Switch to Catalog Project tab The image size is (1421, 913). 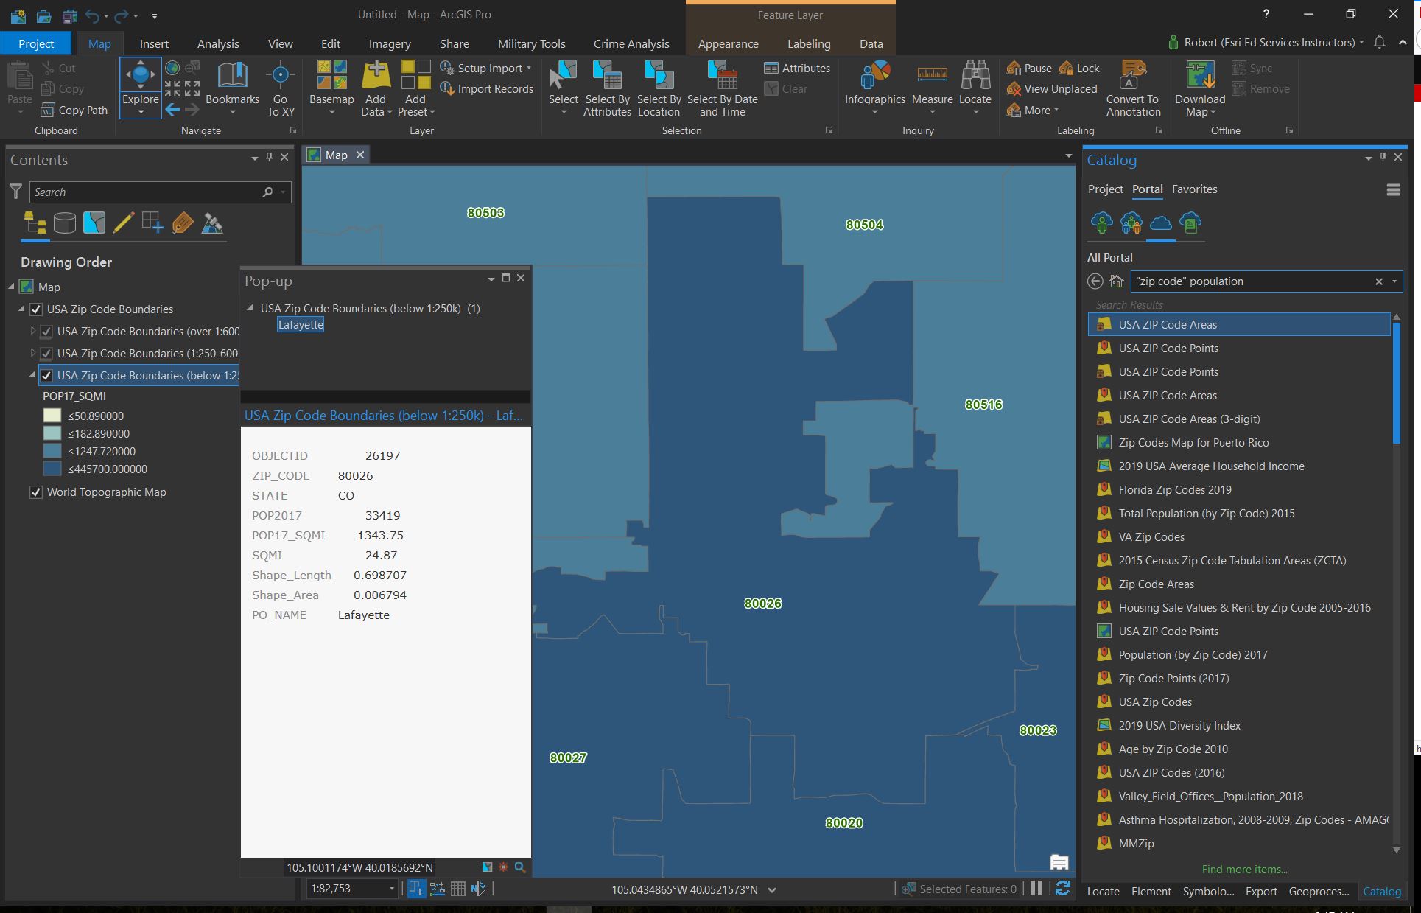click(x=1105, y=189)
